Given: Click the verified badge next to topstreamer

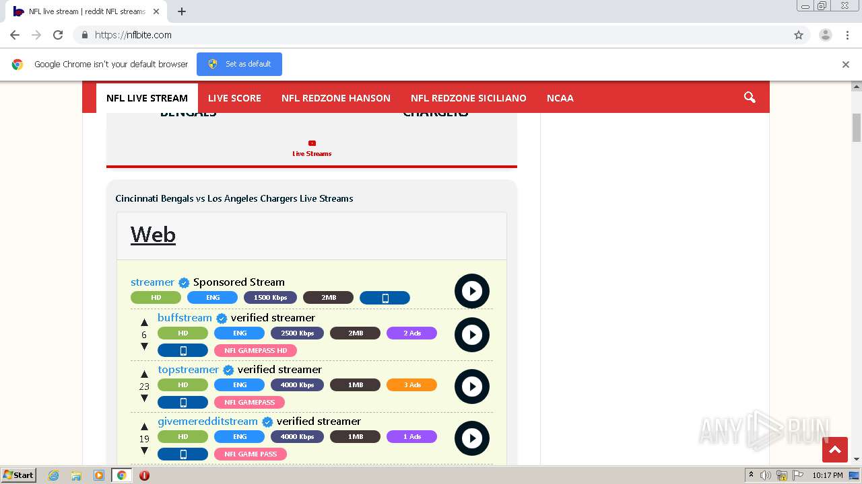Looking at the screenshot, I should pyautogui.click(x=228, y=370).
